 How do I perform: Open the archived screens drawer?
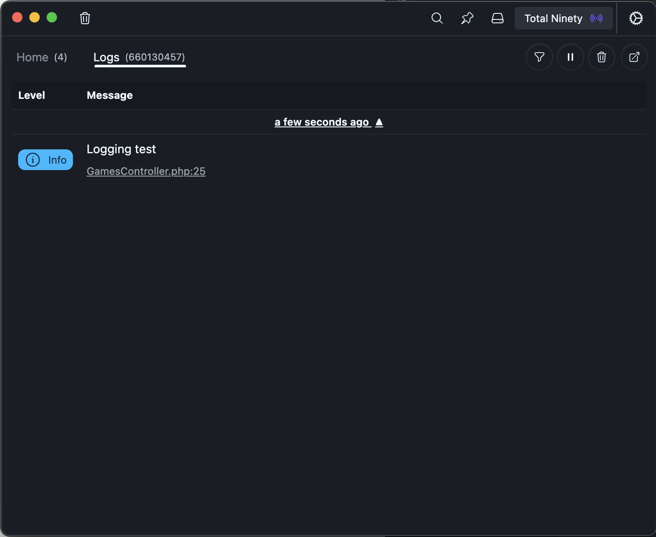(x=497, y=18)
